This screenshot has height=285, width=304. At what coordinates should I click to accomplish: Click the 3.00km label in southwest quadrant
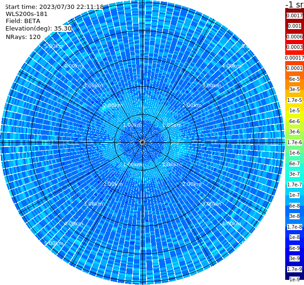[93, 204]
